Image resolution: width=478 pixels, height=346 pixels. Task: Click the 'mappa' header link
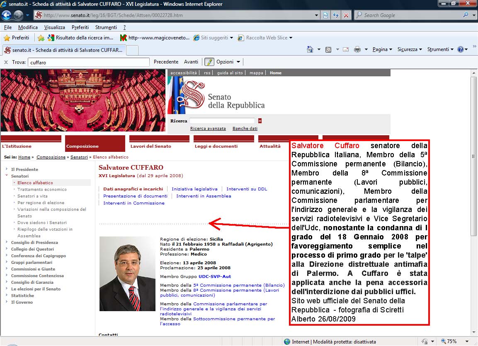click(x=256, y=73)
